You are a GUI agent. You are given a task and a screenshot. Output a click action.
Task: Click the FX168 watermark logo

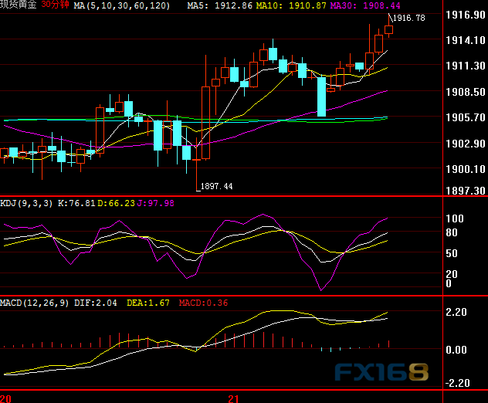(381, 372)
